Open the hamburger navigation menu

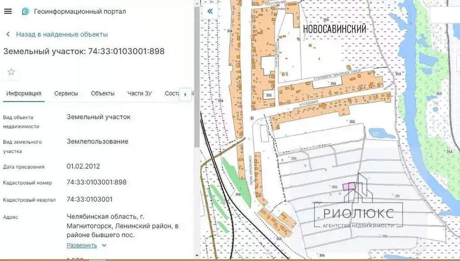click(8, 11)
